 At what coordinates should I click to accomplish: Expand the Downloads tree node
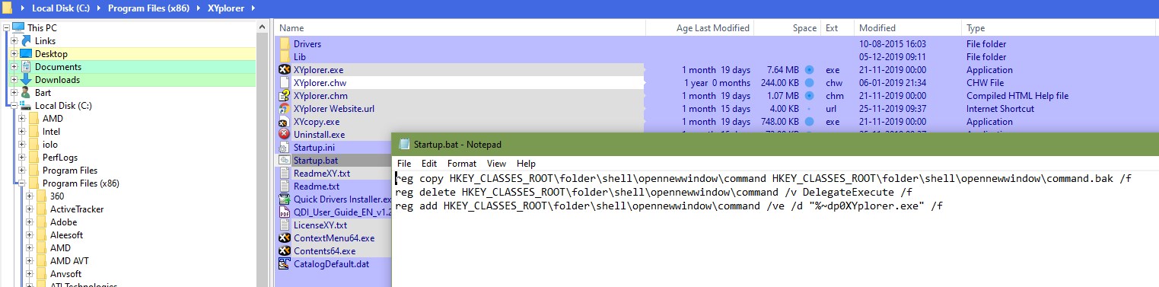pos(14,80)
